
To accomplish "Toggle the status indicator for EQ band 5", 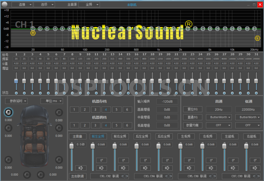I will coord(48,93).
